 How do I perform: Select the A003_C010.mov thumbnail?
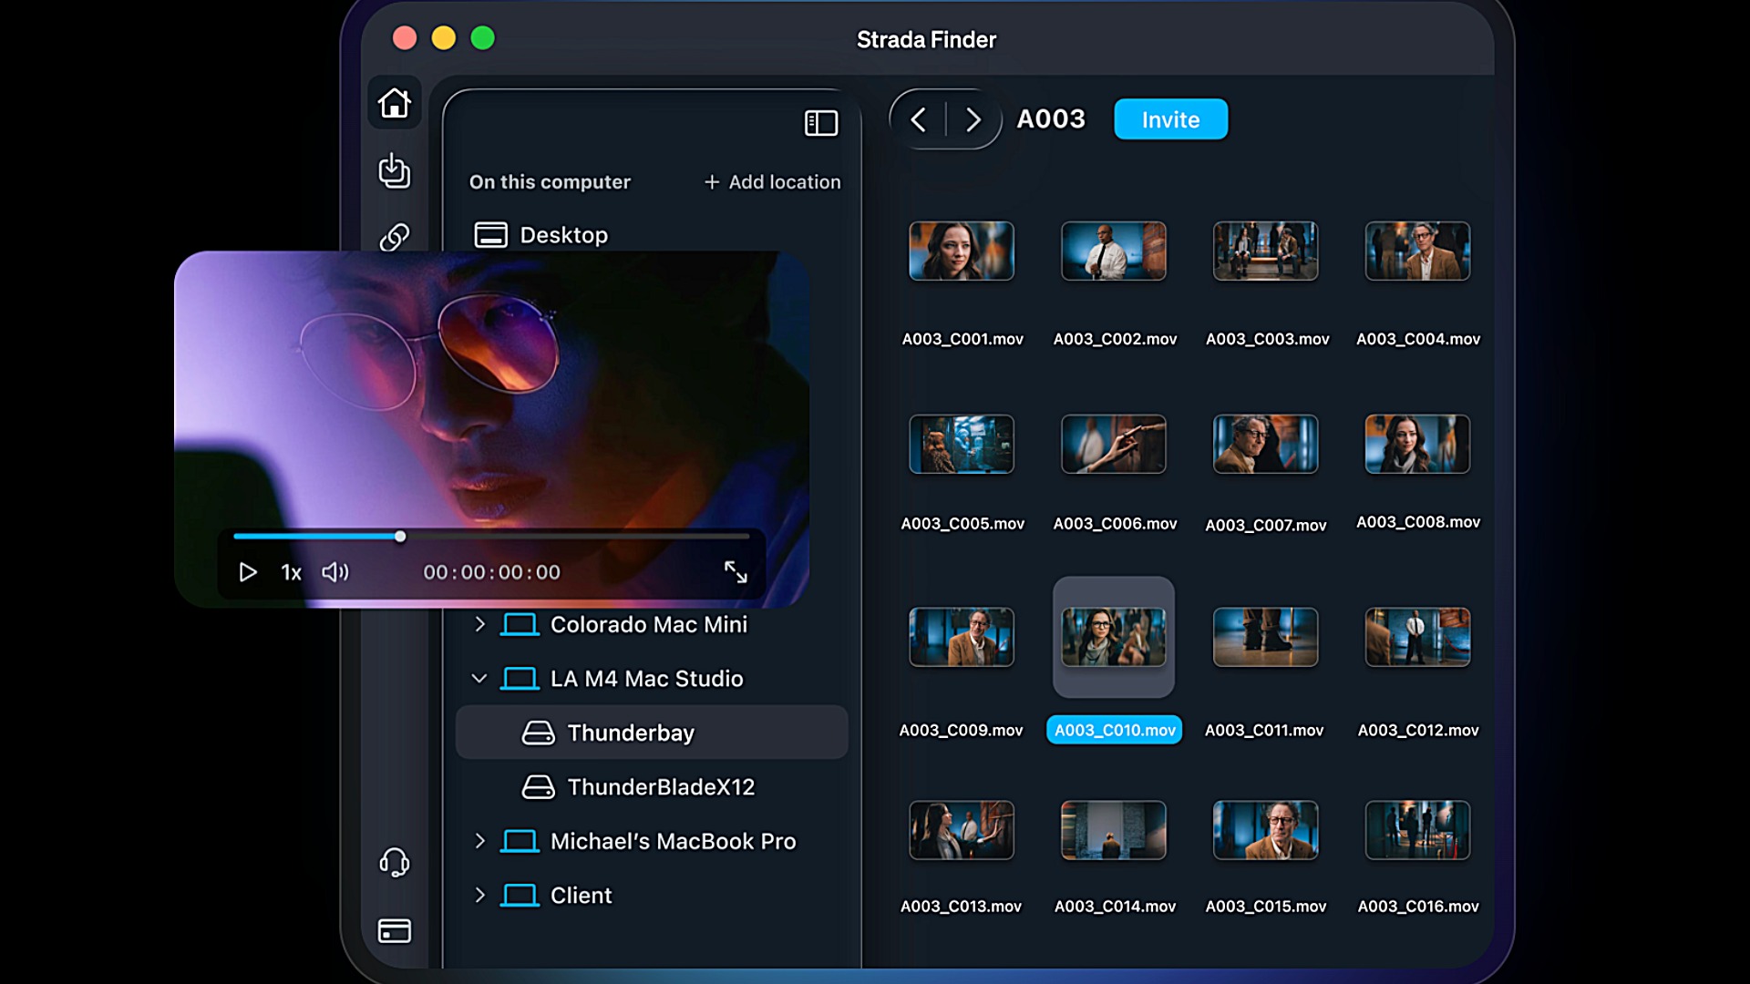(x=1114, y=637)
